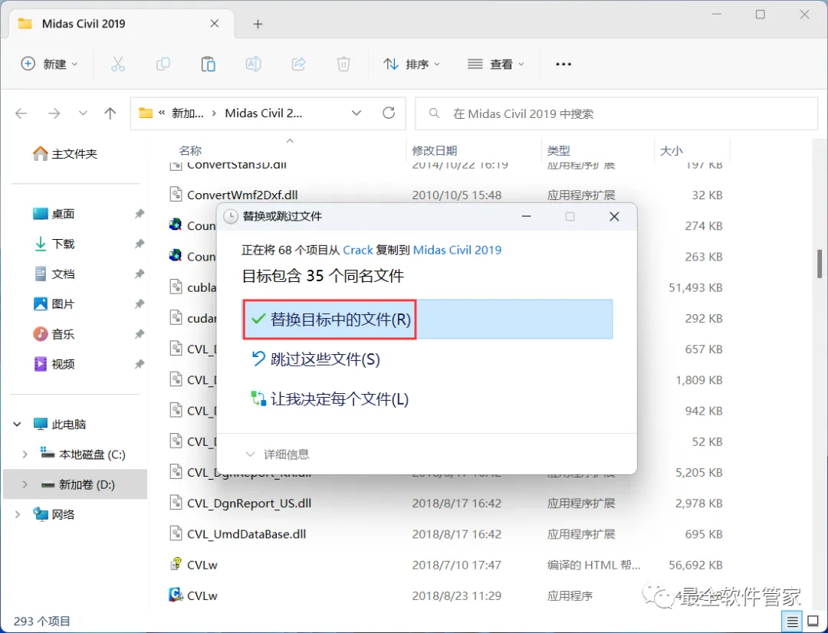The image size is (828, 633).
Task: Unpin 文档 using its pin icon
Action: [139, 274]
